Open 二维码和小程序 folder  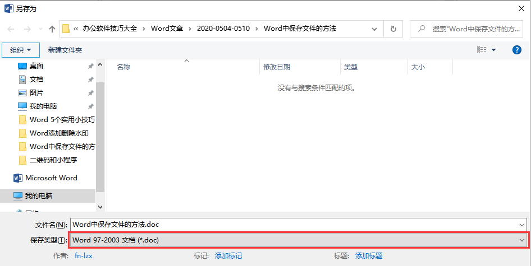pos(53,160)
